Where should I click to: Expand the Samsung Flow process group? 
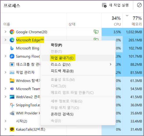coord(6,56)
